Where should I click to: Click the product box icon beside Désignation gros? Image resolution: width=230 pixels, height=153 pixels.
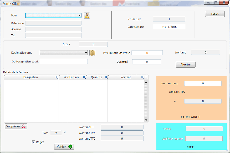click(92, 53)
